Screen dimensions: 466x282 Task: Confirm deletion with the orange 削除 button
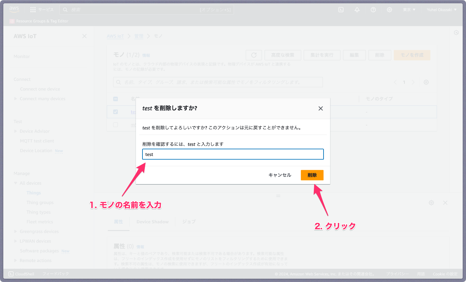[312, 175]
